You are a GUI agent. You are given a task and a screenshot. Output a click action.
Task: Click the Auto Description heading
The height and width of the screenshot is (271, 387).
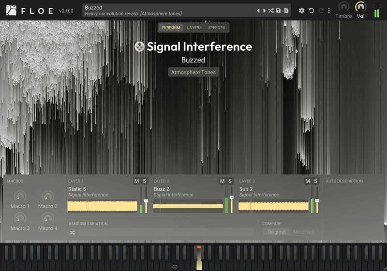click(344, 181)
